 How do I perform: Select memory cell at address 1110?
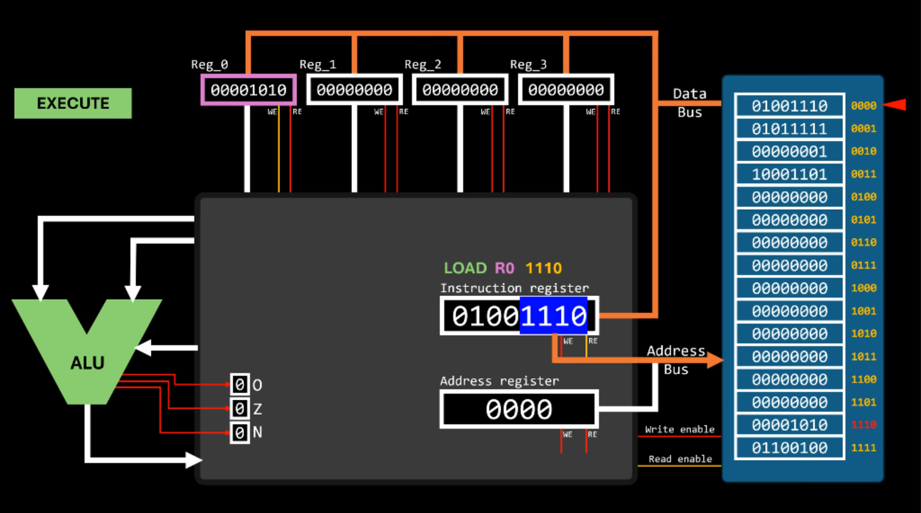[x=789, y=425]
